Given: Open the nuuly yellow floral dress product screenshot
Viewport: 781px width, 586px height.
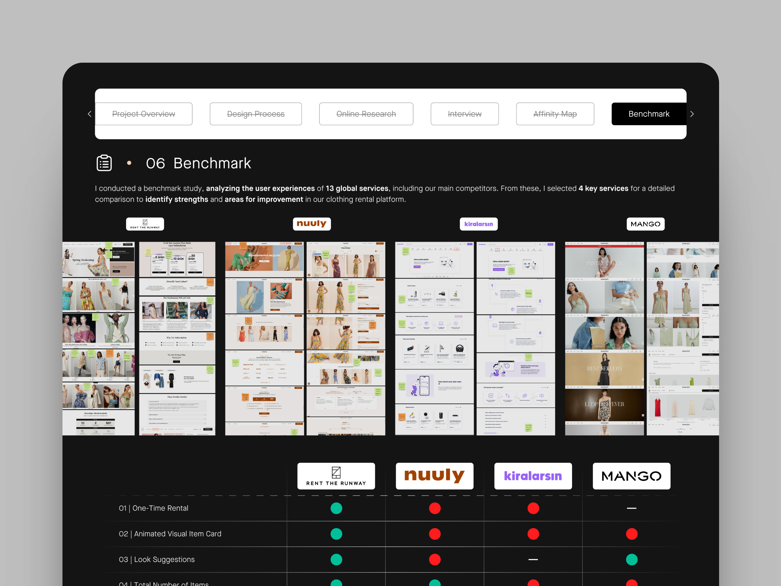Looking at the screenshot, I should [346, 296].
